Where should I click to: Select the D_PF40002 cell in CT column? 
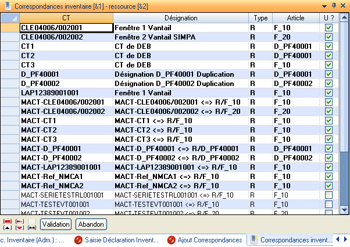pyautogui.click(x=66, y=83)
